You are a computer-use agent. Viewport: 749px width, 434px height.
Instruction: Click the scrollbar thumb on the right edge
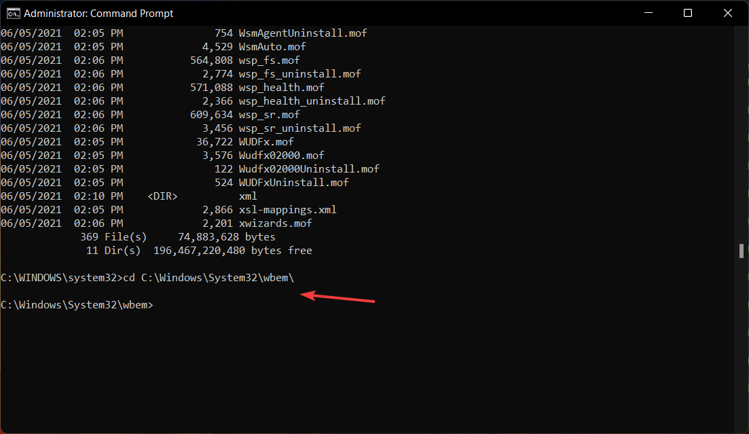click(741, 251)
